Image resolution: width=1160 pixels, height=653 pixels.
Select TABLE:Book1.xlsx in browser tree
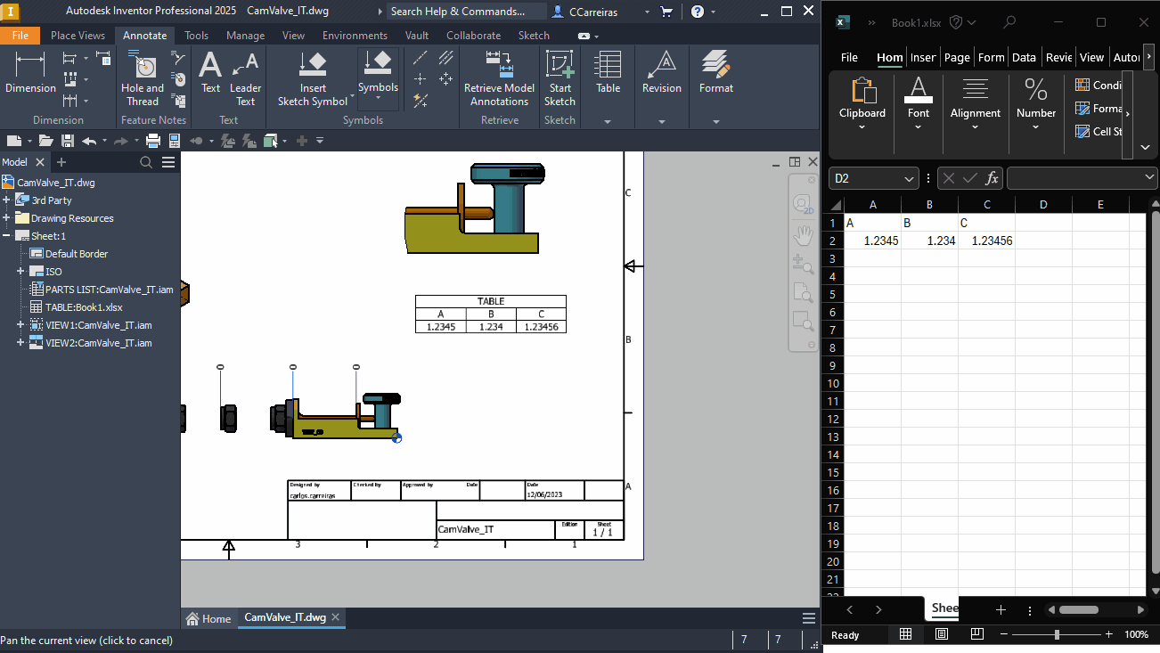pos(84,307)
